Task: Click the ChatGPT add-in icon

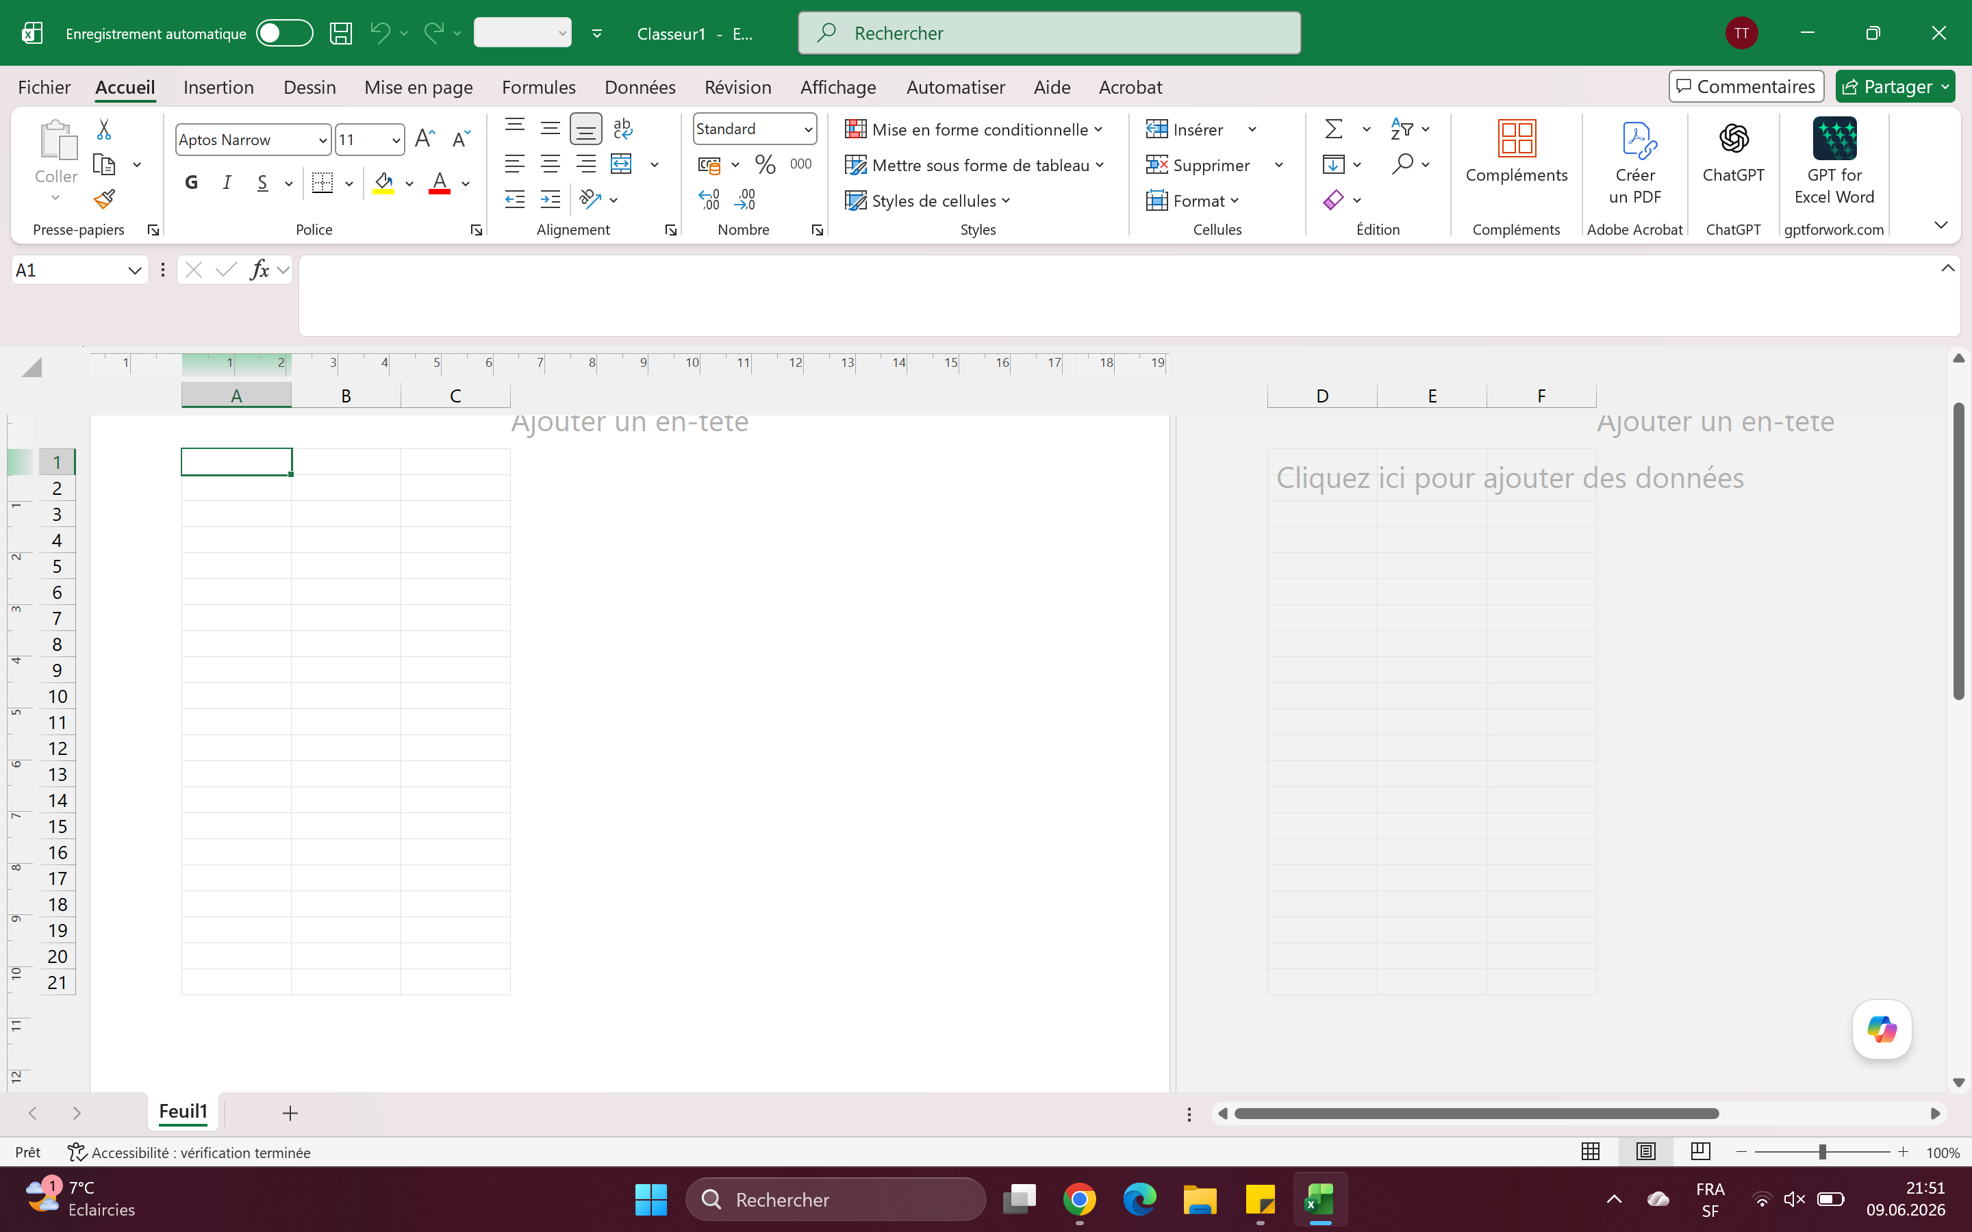Action: coord(1733,138)
